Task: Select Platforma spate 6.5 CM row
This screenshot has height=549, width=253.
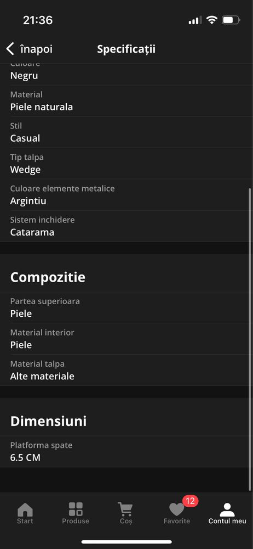Action: click(x=127, y=452)
